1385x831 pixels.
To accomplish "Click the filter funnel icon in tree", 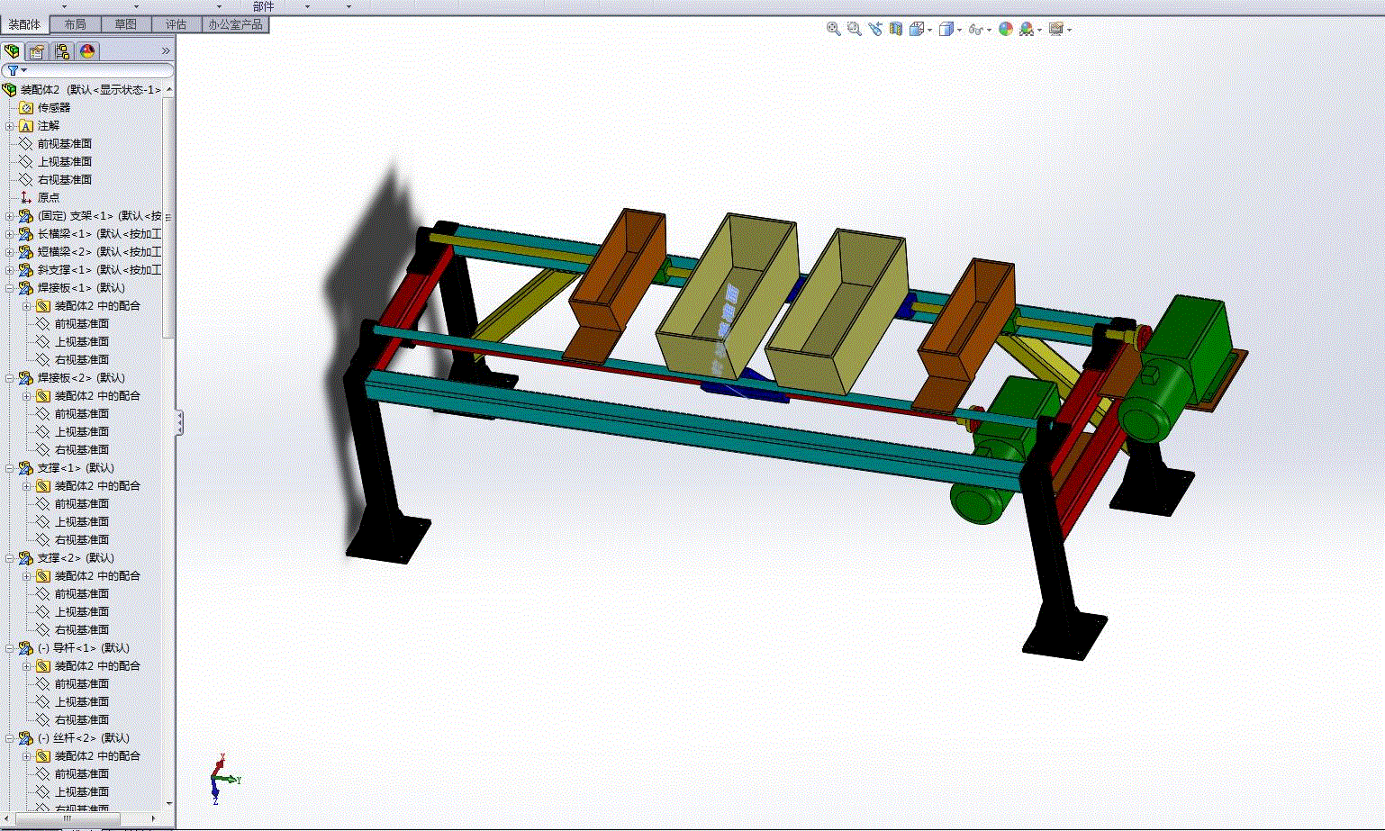I will (13, 70).
